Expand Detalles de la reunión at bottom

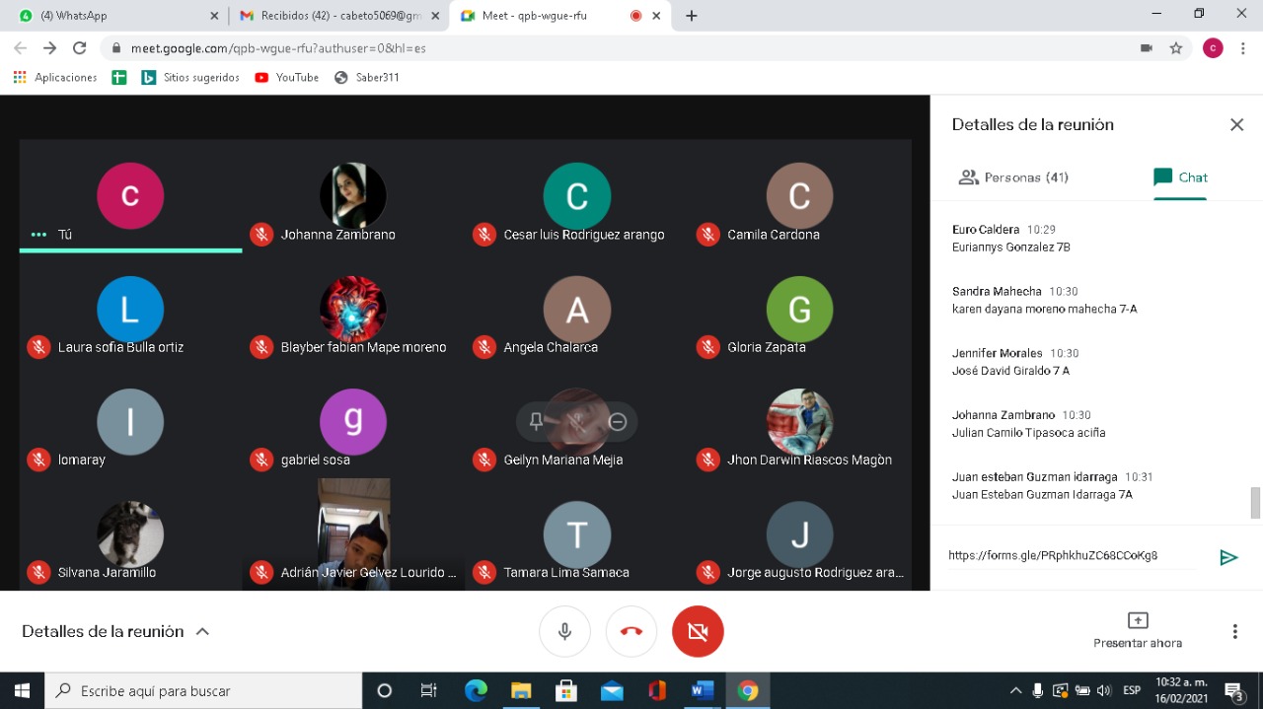tap(116, 631)
